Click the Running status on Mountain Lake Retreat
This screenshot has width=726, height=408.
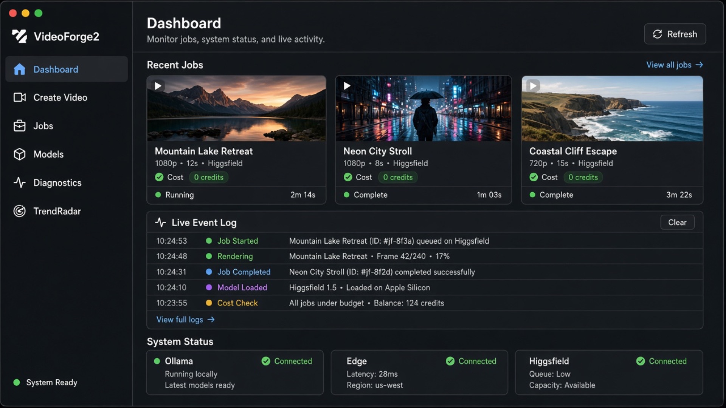click(175, 195)
